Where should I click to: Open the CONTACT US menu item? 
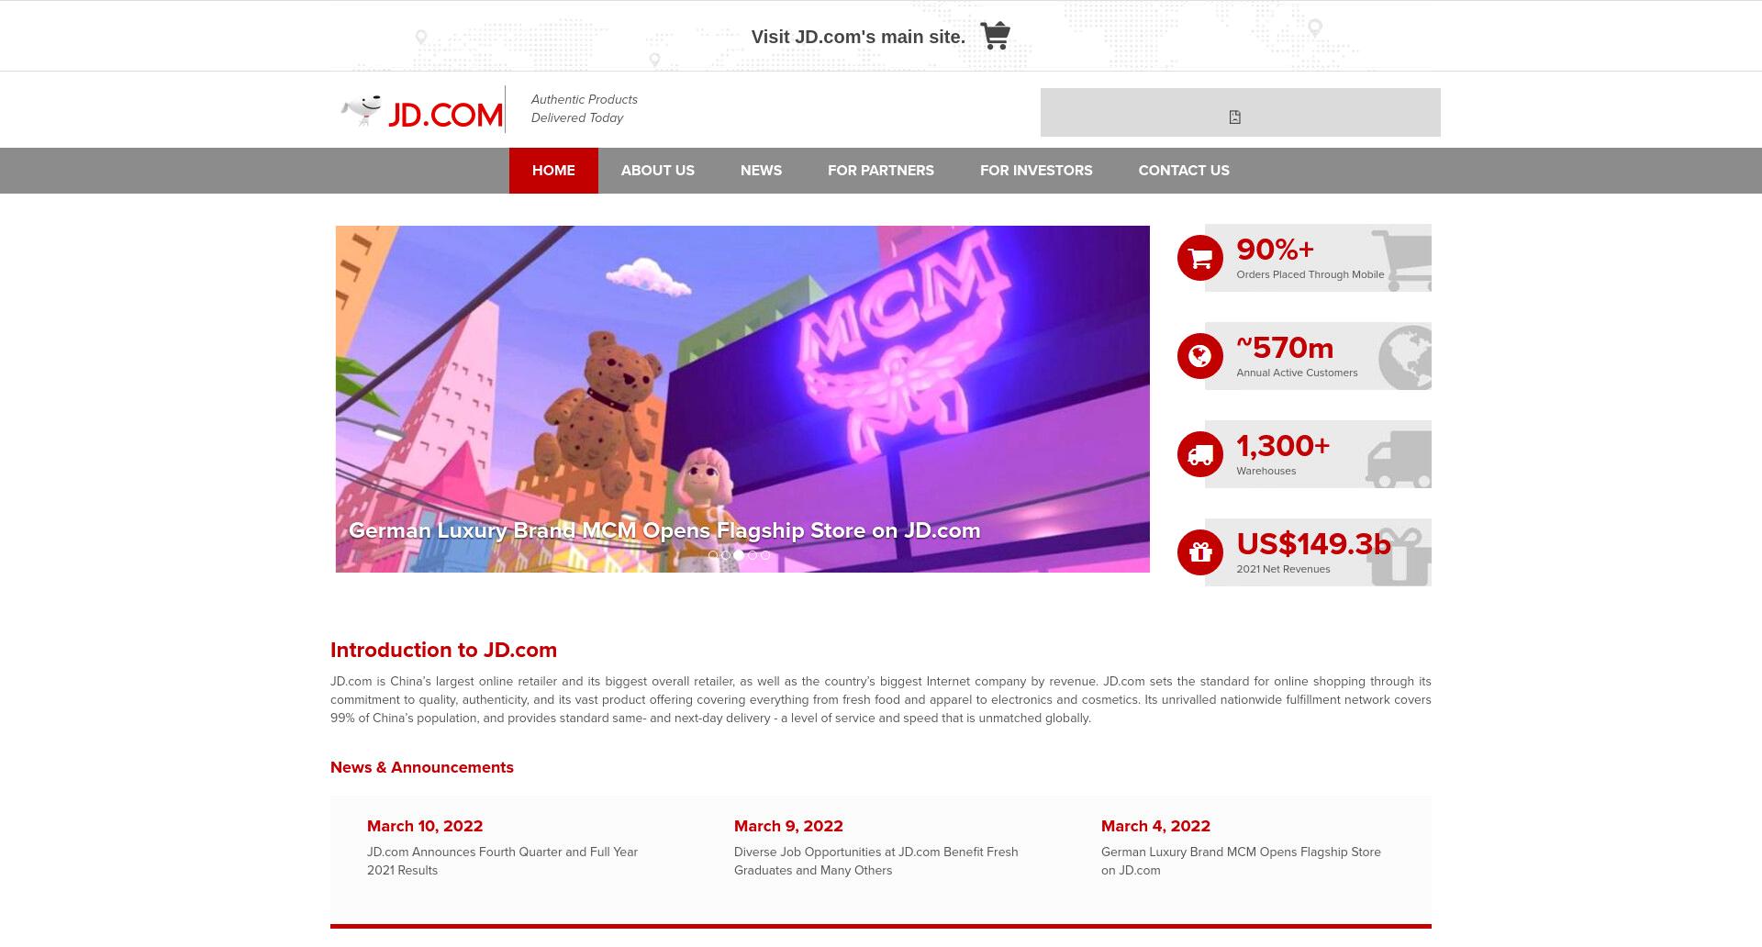1184,171
